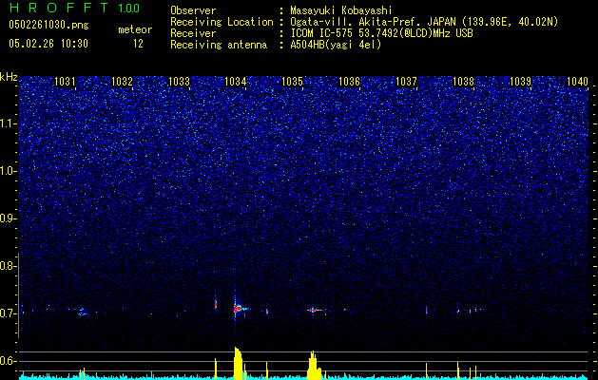This screenshot has height=380, width=598.
Task: Click time marker 1038
Action: pyautogui.click(x=463, y=81)
